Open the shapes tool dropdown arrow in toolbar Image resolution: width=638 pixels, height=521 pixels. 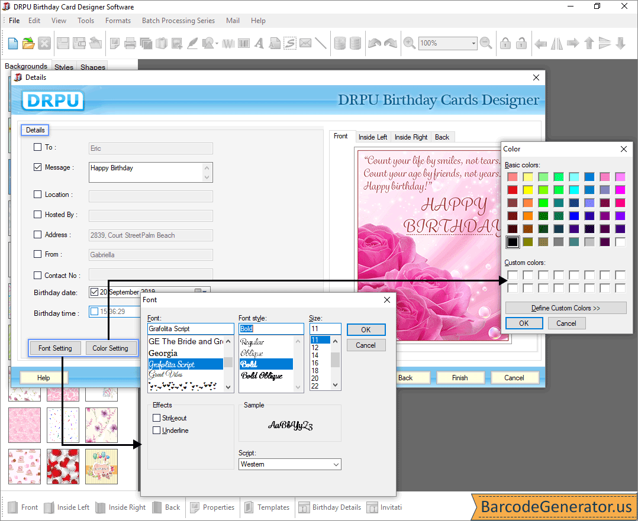tap(217, 44)
